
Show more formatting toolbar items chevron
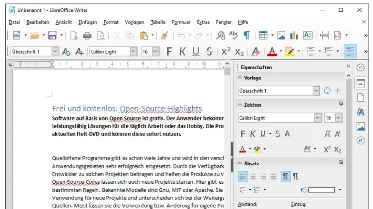[x=366, y=51]
